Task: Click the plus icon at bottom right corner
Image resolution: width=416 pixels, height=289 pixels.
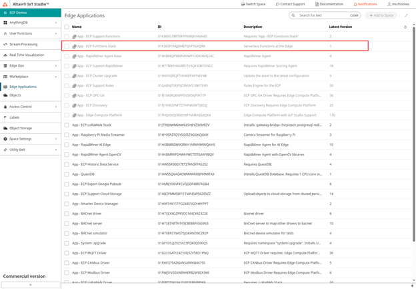Action: [412, 286]
